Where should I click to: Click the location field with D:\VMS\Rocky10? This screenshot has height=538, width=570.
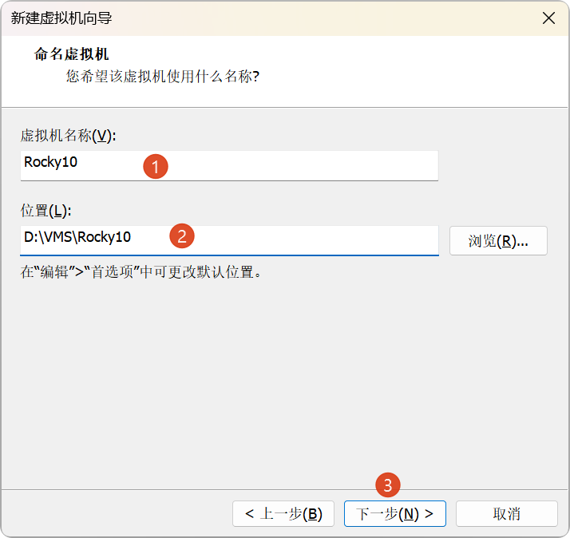point(229,240)
